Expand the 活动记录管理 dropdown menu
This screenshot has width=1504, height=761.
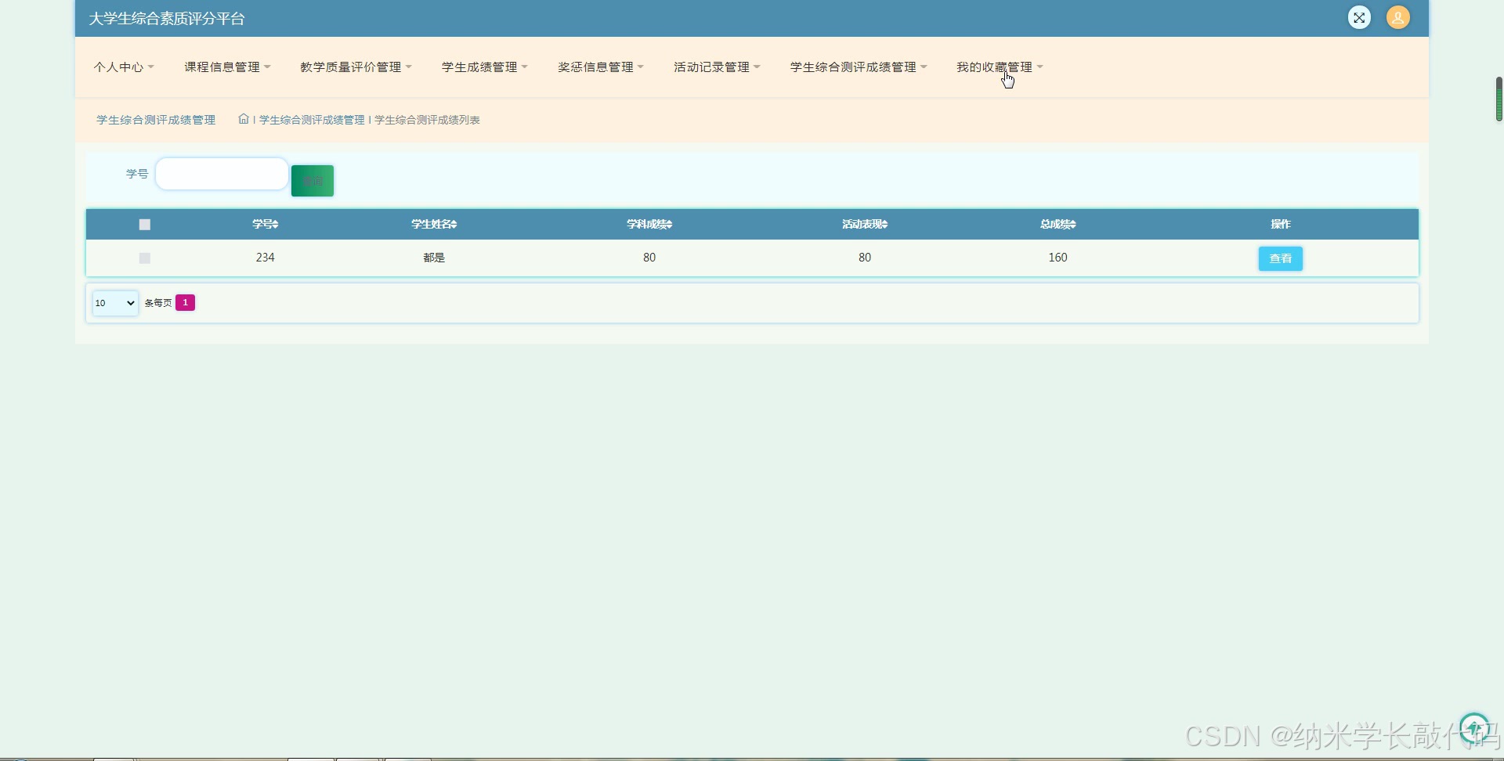click(717, 67)
